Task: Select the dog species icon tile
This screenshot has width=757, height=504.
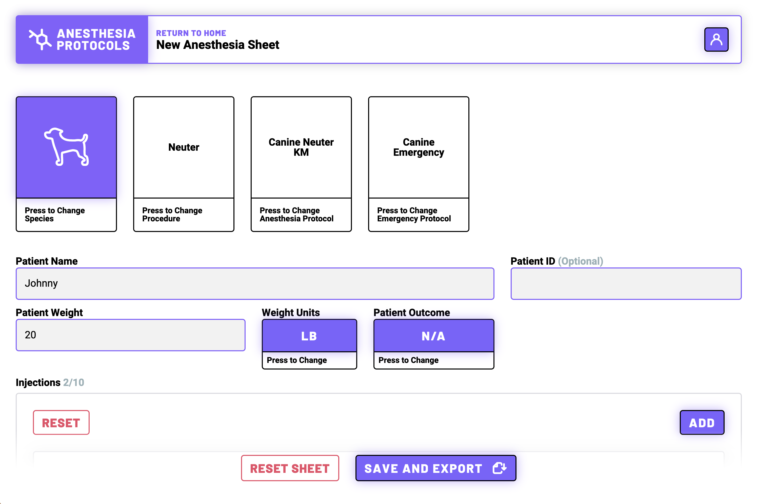Action: point(66,147)
